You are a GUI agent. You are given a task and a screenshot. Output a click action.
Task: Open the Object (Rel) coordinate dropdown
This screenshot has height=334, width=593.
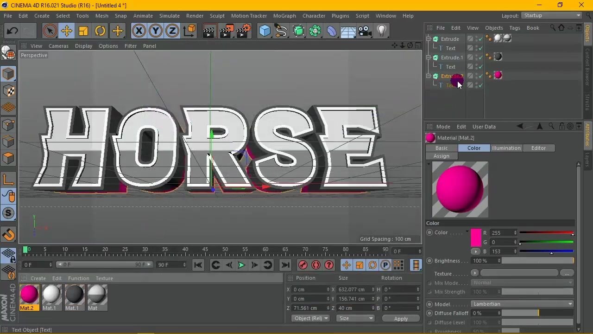(310, 318)
